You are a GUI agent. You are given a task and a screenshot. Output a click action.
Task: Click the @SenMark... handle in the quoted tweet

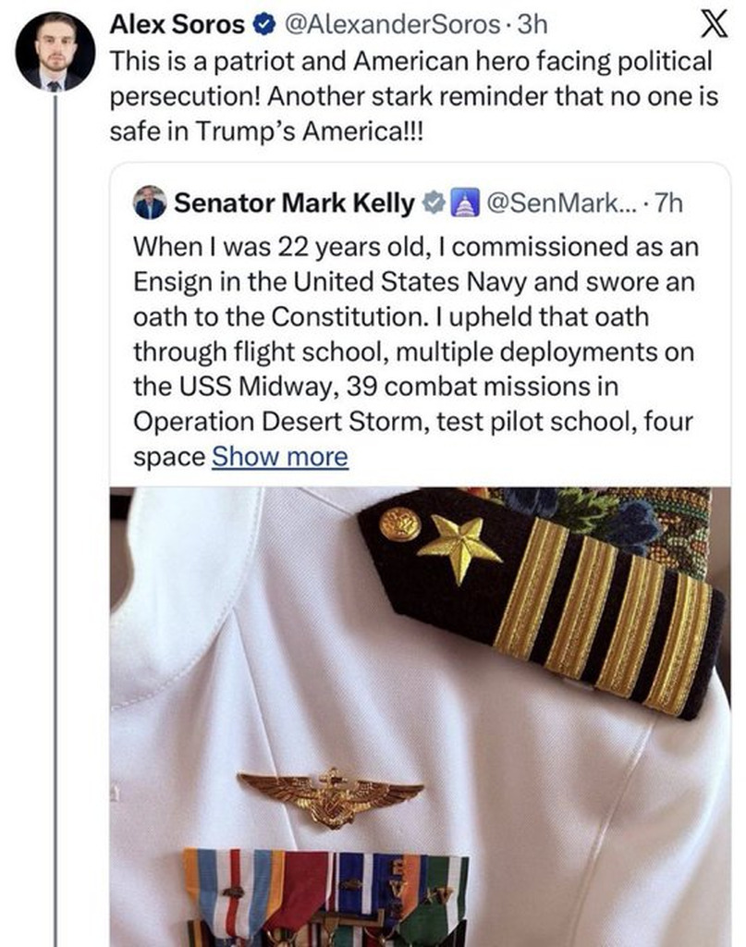pyautogui.click(x=553, y=203)
